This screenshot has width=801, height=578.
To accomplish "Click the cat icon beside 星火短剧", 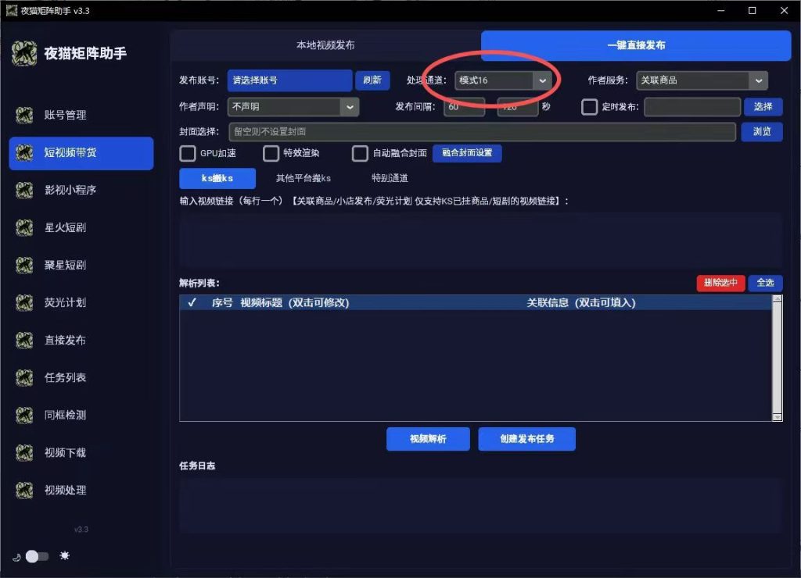I will pos(24,227).
